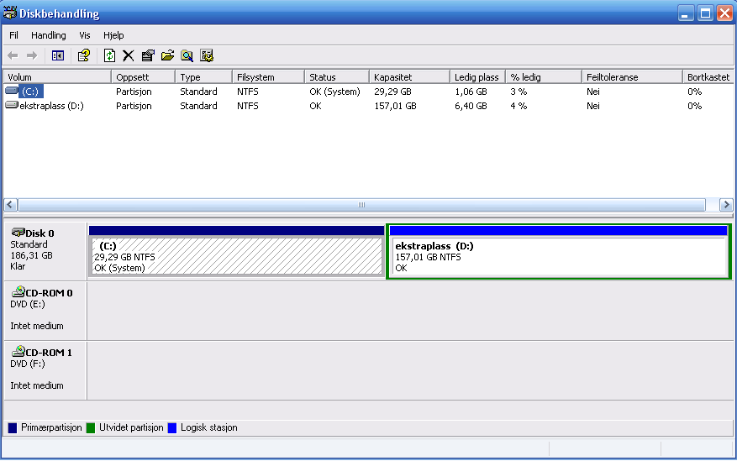Sort by the Oppsett column header

[x=143, y=77]
